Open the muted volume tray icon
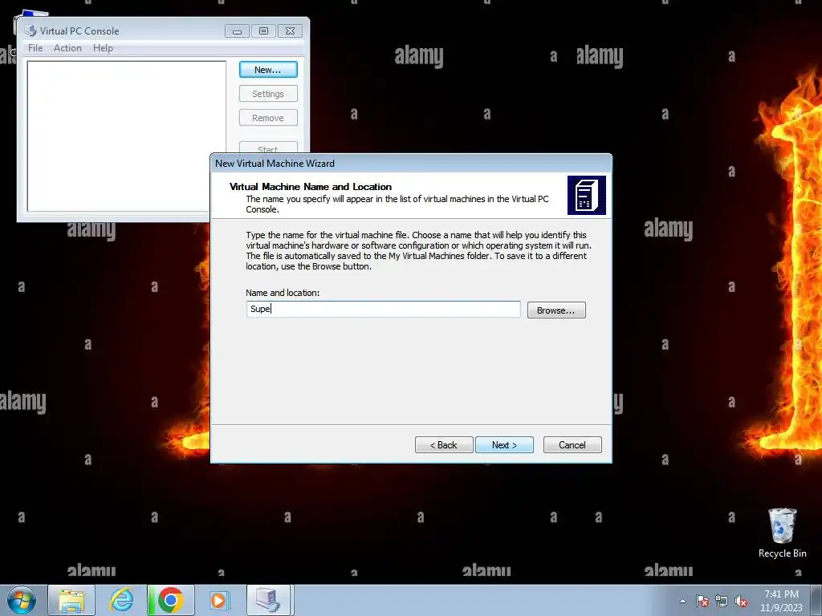Image resolution: width=822 pixels, height=616 pixels. 741,601
